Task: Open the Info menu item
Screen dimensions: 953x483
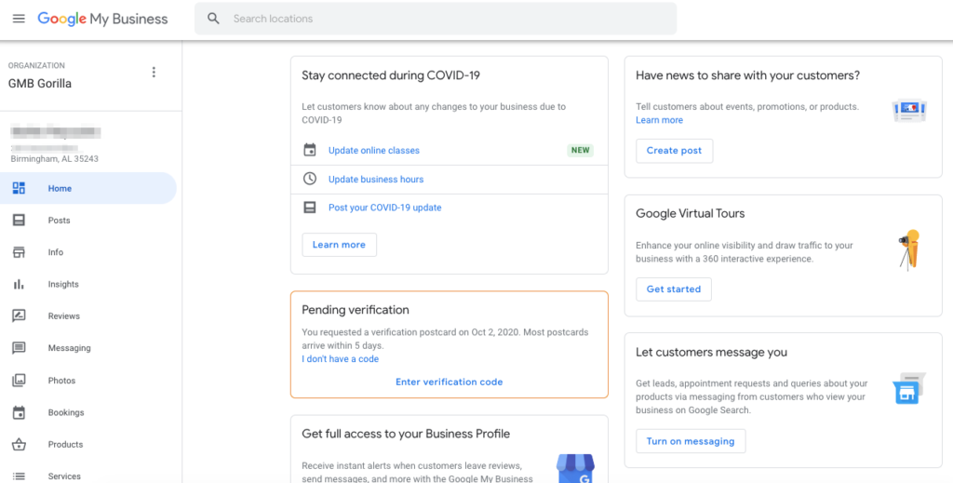Action: coord(56,252)
